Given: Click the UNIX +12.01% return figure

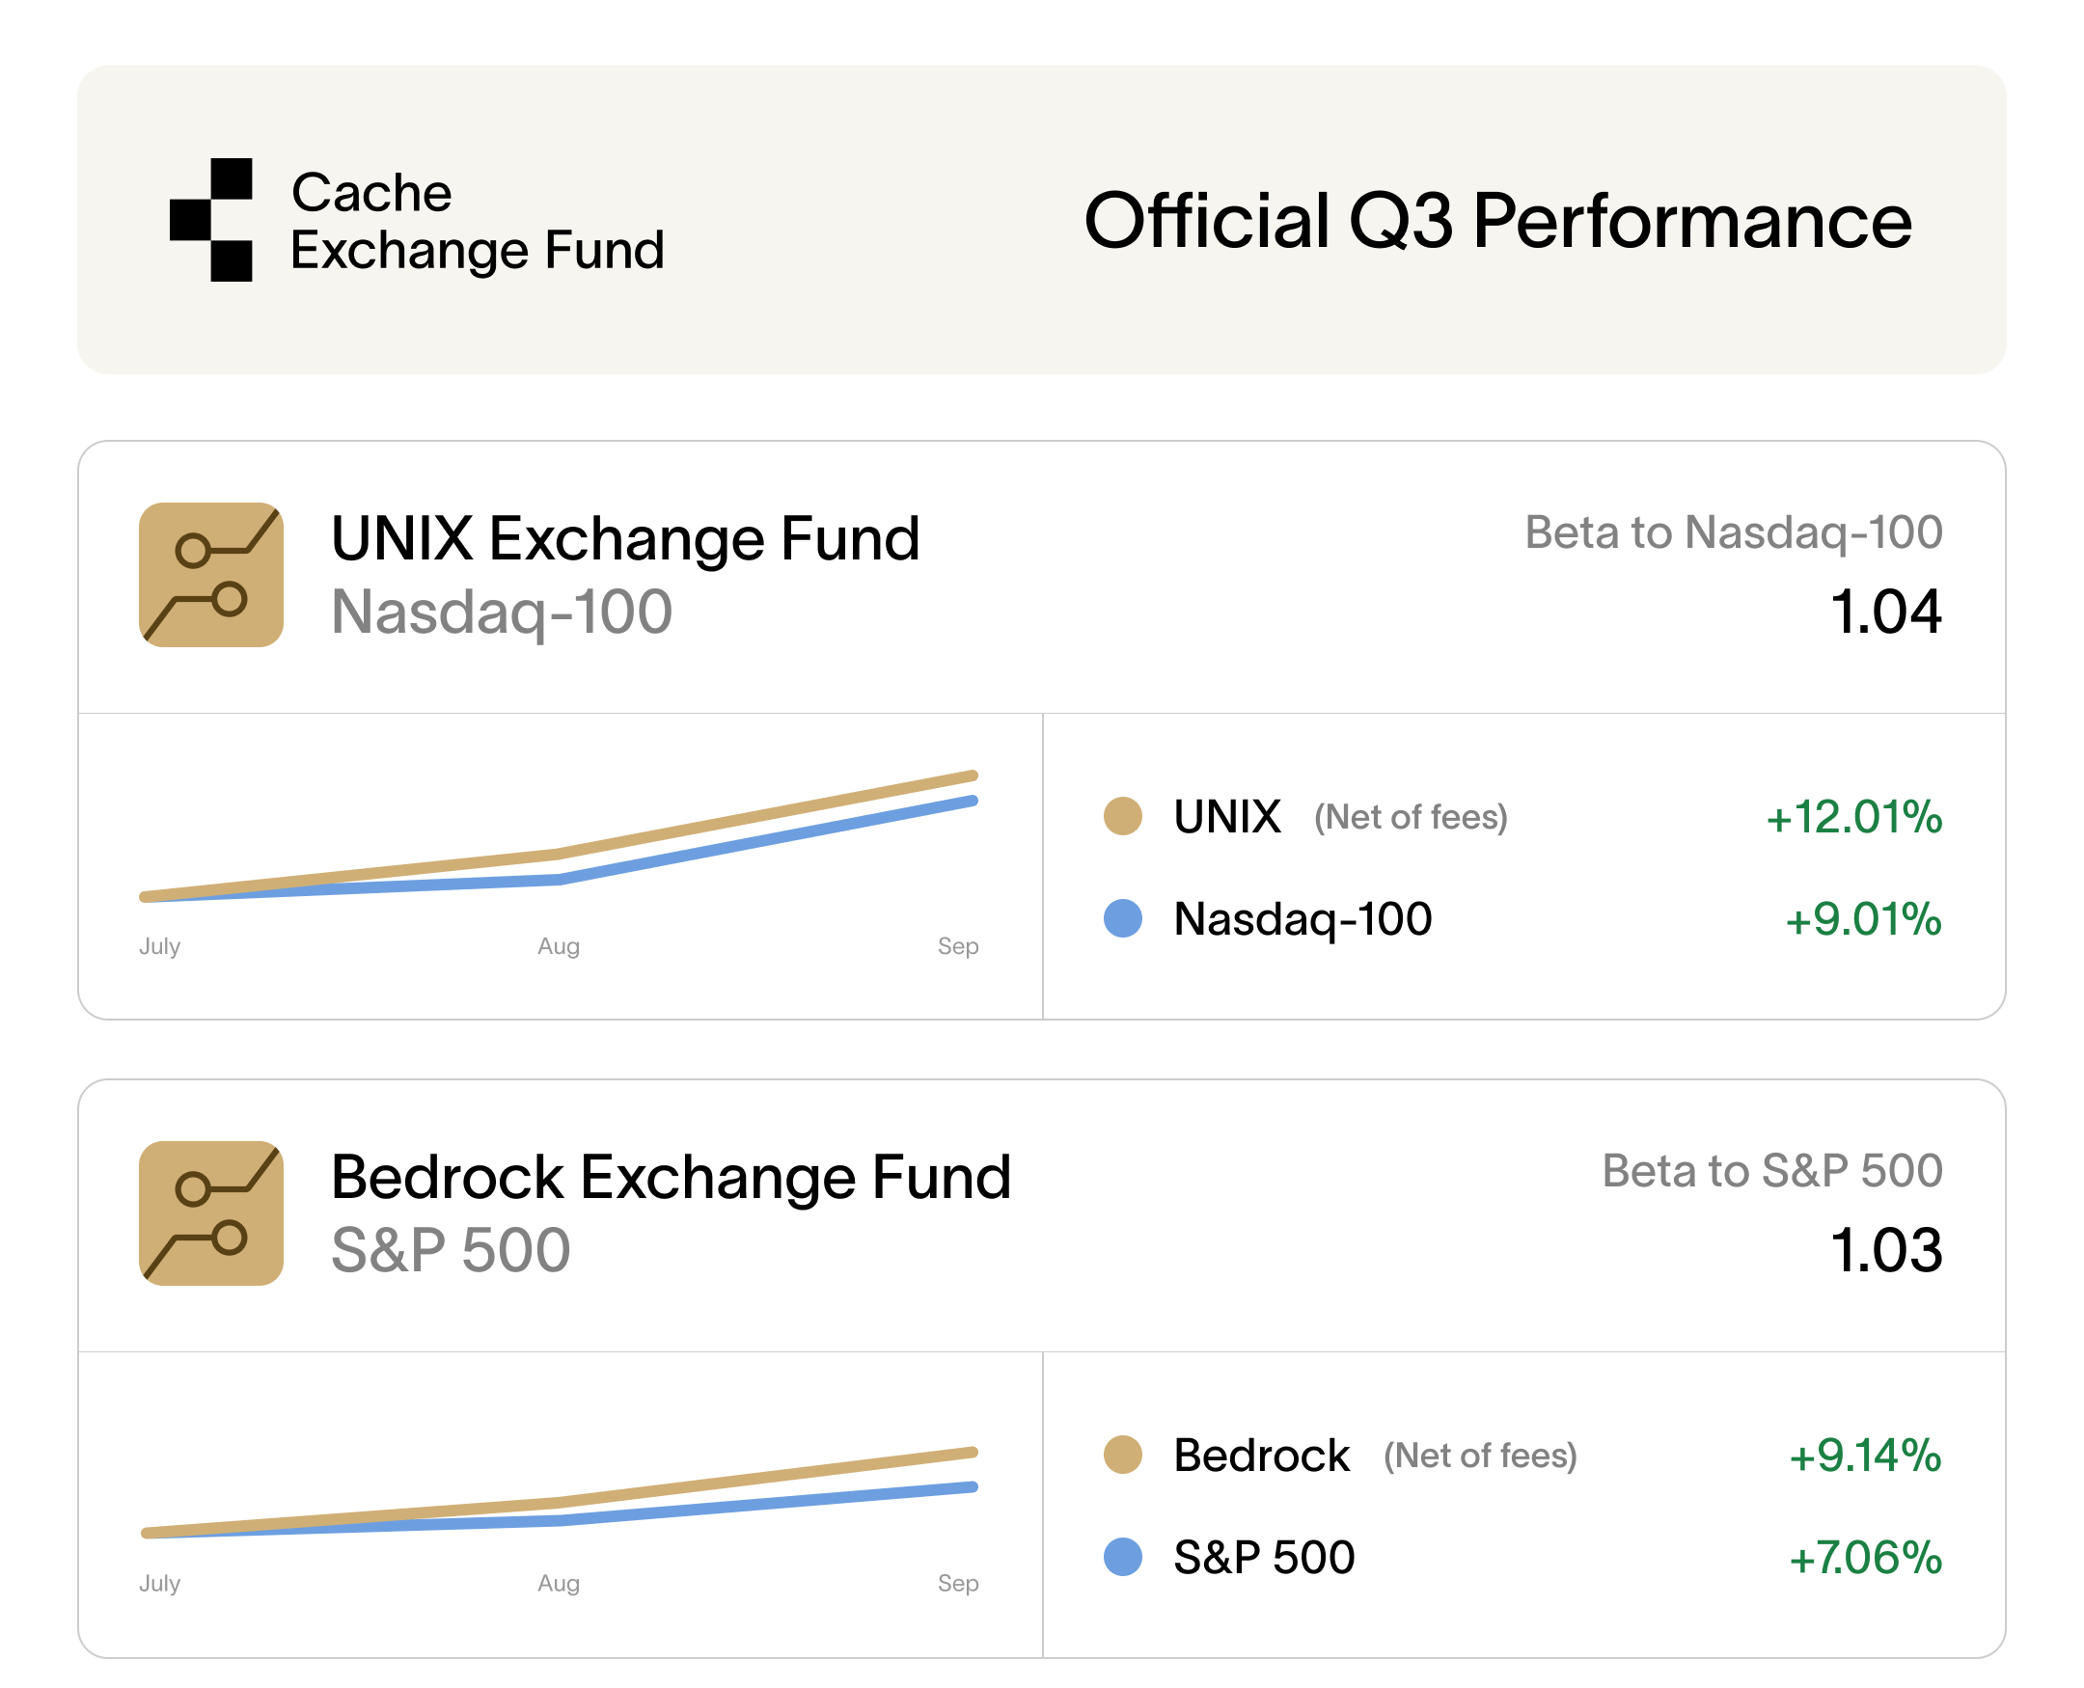Looking at the screenshot, I should tap(1852, 817).
